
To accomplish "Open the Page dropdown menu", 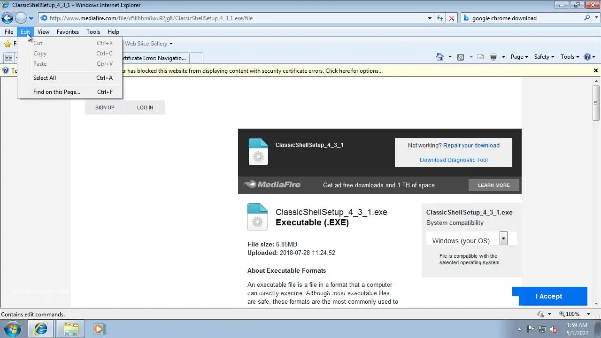I will coord(519,57).
